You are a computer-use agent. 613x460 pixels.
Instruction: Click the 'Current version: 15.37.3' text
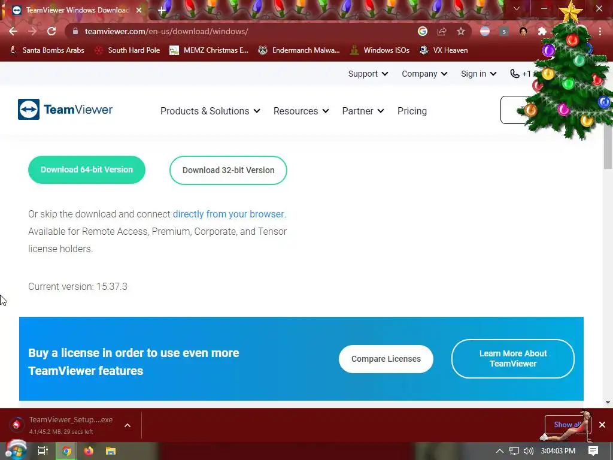[x=78, y=286]
